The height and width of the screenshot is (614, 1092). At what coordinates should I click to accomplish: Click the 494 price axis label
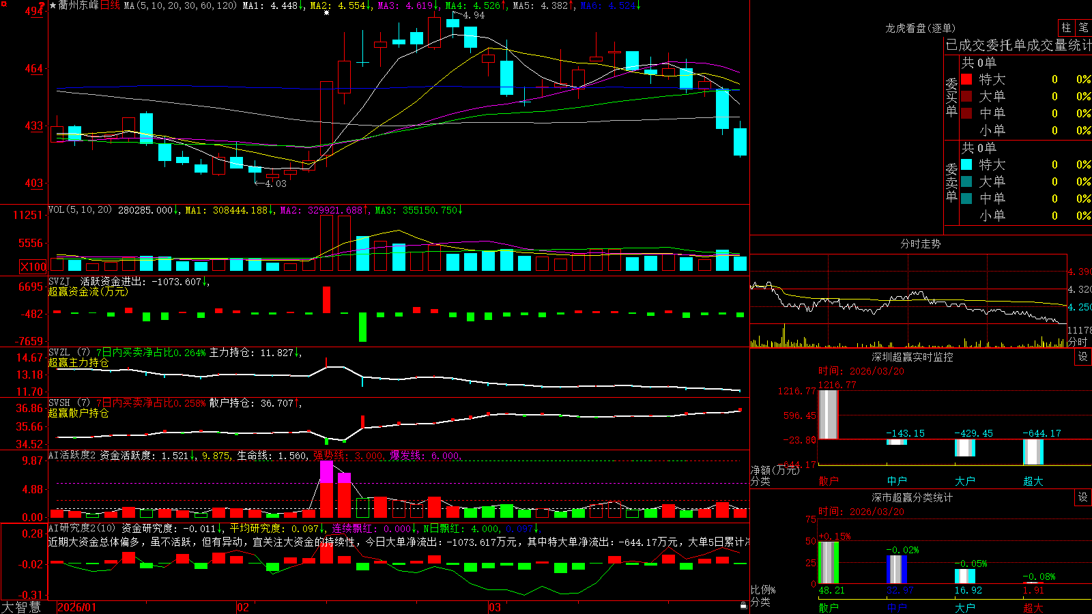pyautogui.click(x=34, y=12)
